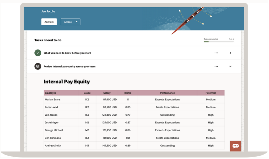
Task: Select employee Andrew Smith
Action: tap(53, 146)
